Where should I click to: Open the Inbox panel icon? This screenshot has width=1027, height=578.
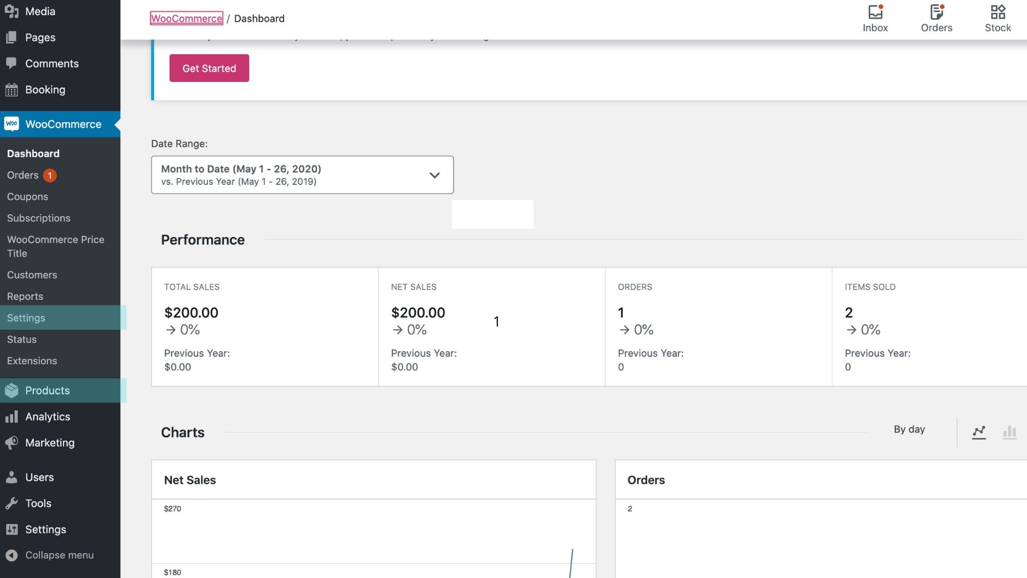pos(875,12)
